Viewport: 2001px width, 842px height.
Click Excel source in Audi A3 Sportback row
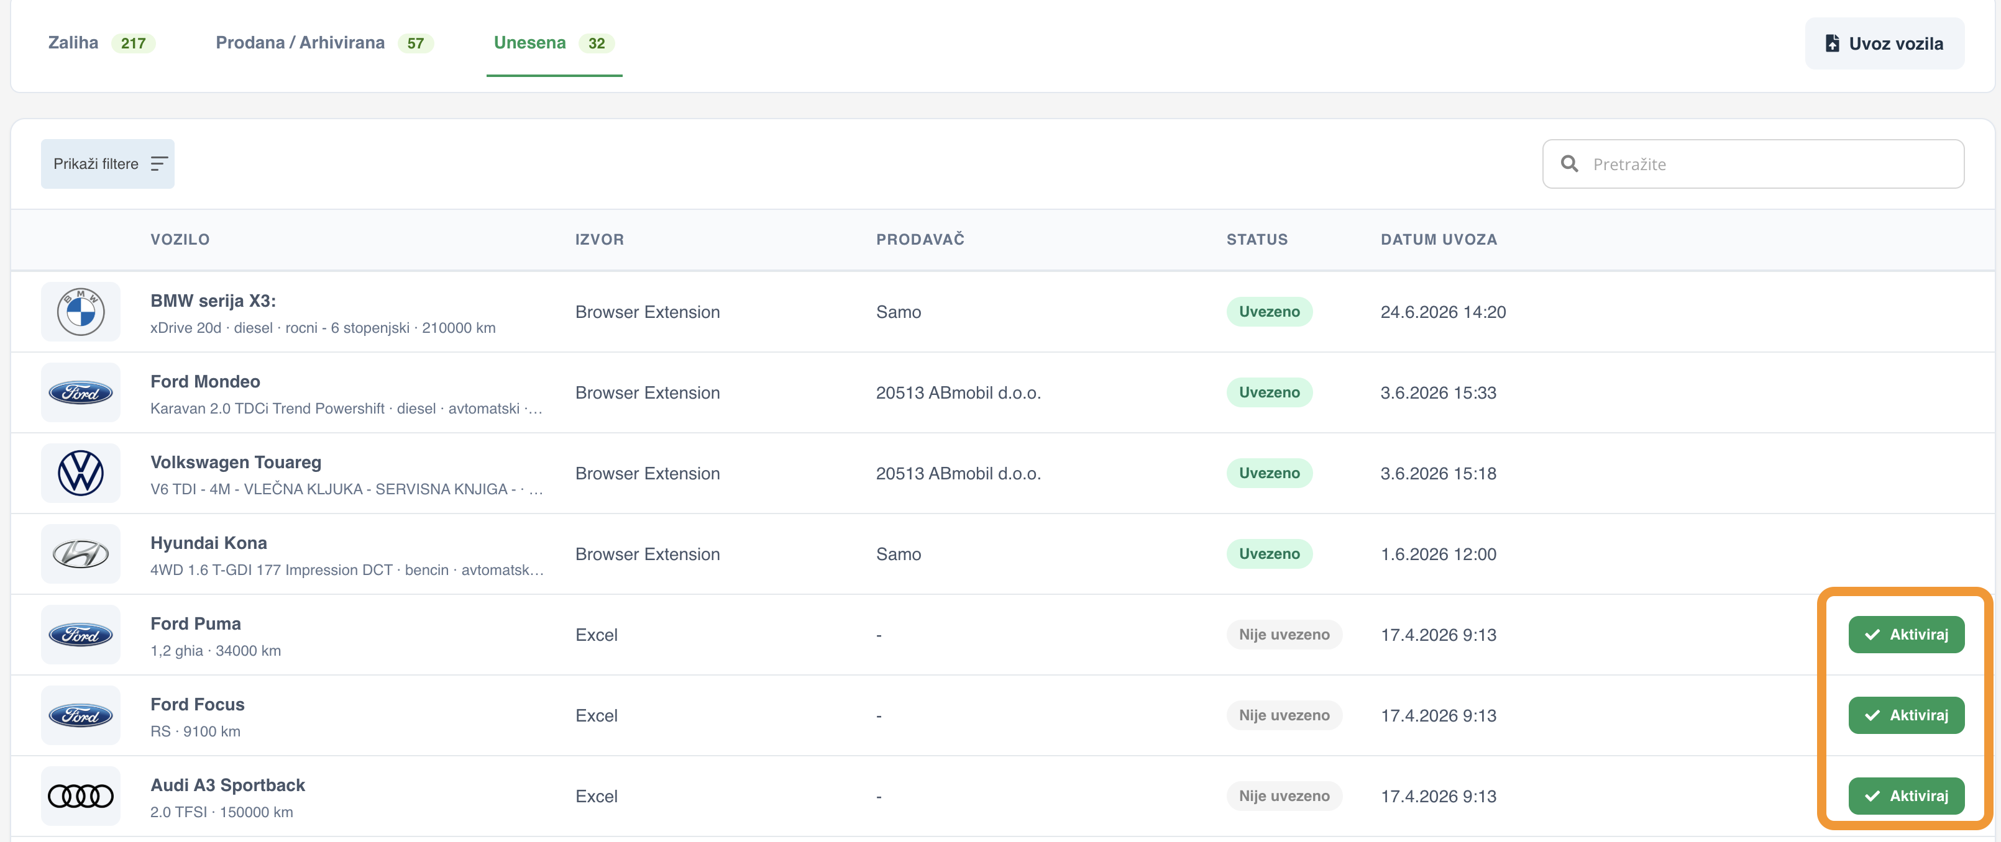click(597, 796)
